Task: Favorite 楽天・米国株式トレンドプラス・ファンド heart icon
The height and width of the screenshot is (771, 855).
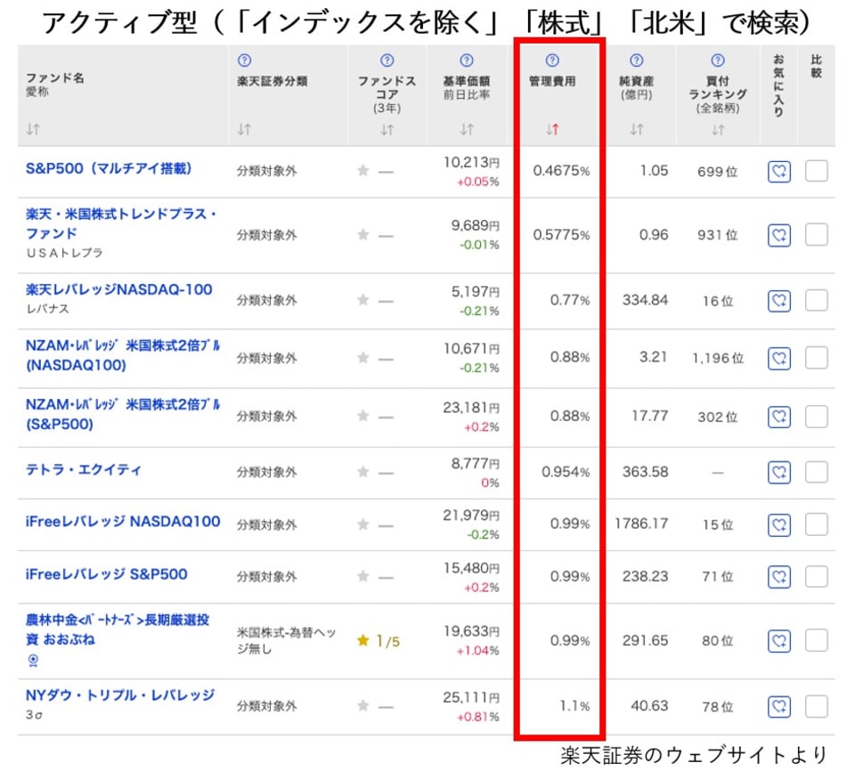Action: point(778,236)
